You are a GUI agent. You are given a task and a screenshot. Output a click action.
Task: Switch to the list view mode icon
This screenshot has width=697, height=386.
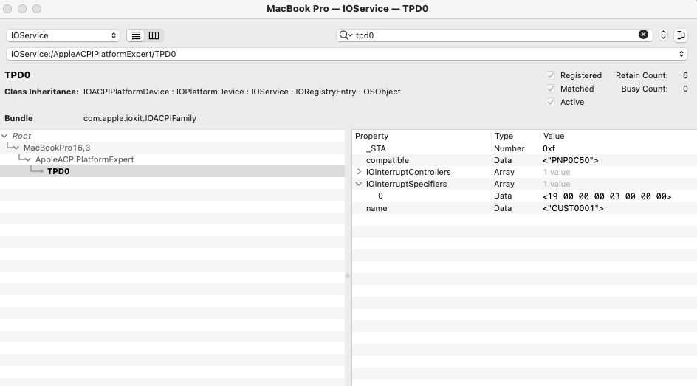click(136, 35)
